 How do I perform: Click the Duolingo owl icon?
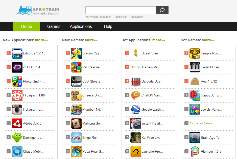[x=17, y=137]
